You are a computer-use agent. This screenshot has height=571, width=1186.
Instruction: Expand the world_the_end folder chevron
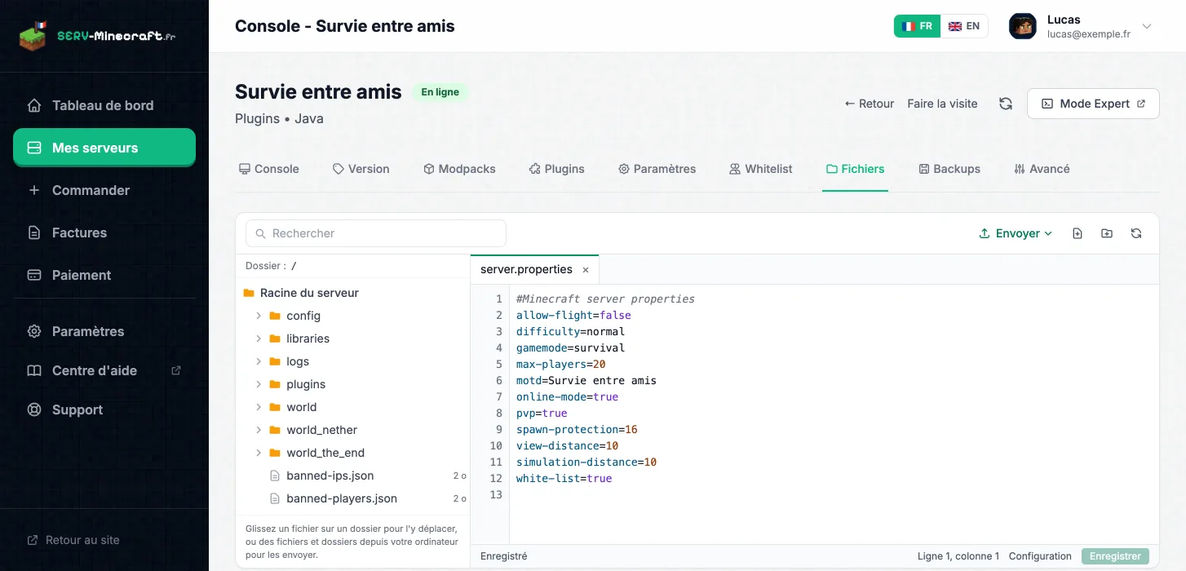(259, 453)
